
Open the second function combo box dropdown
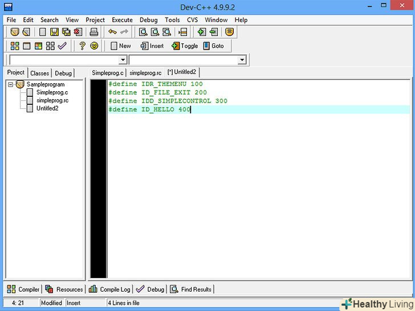[242, 60]
